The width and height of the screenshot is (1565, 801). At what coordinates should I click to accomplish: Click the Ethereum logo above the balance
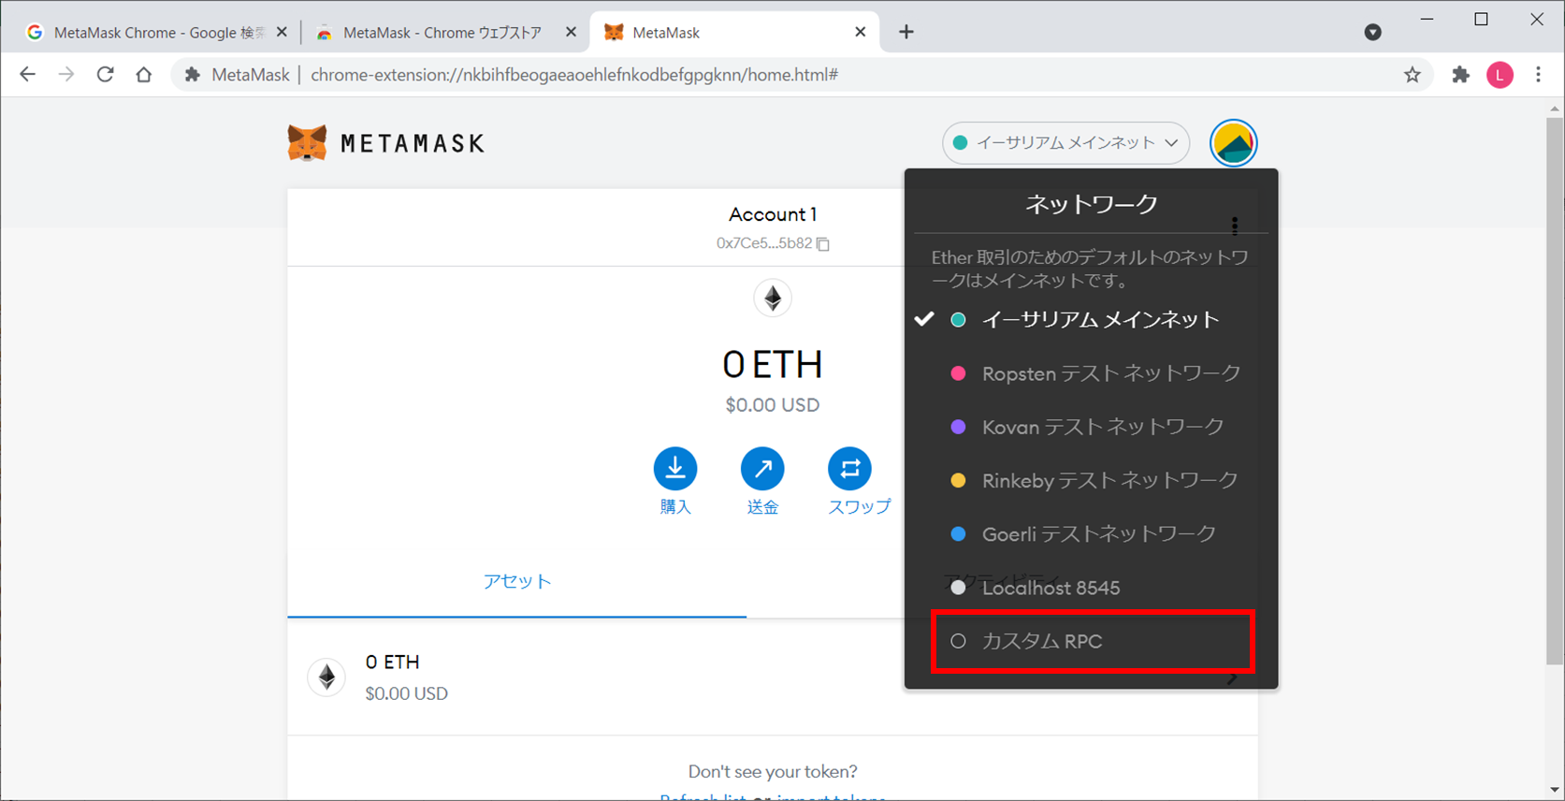click(773, 299)
